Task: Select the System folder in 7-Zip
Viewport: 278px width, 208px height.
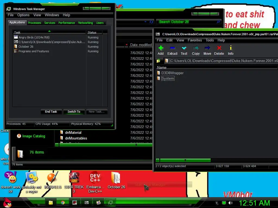Action: tap(168, 78)
